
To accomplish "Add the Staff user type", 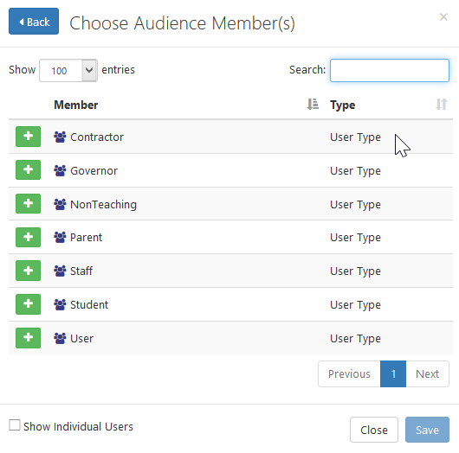I will [28, 271].
